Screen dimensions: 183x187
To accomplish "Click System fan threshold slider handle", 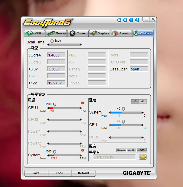I will (55, 152).
